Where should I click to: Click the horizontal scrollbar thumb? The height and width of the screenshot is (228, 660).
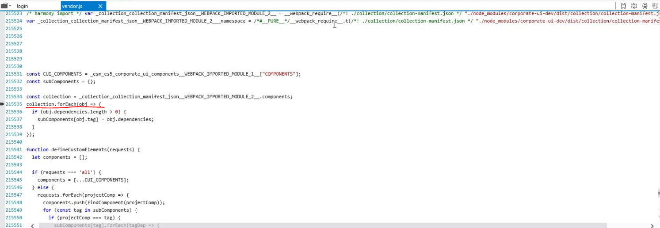323,225
